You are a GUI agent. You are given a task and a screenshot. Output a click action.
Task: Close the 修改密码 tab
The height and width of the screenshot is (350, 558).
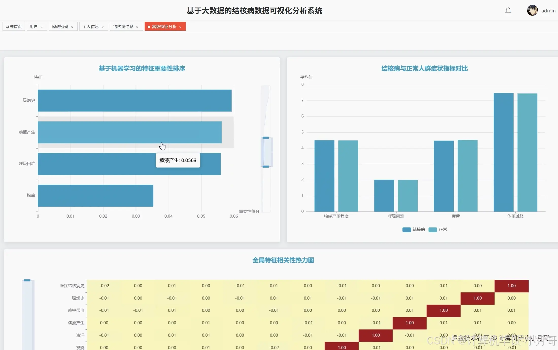point(72,27)
